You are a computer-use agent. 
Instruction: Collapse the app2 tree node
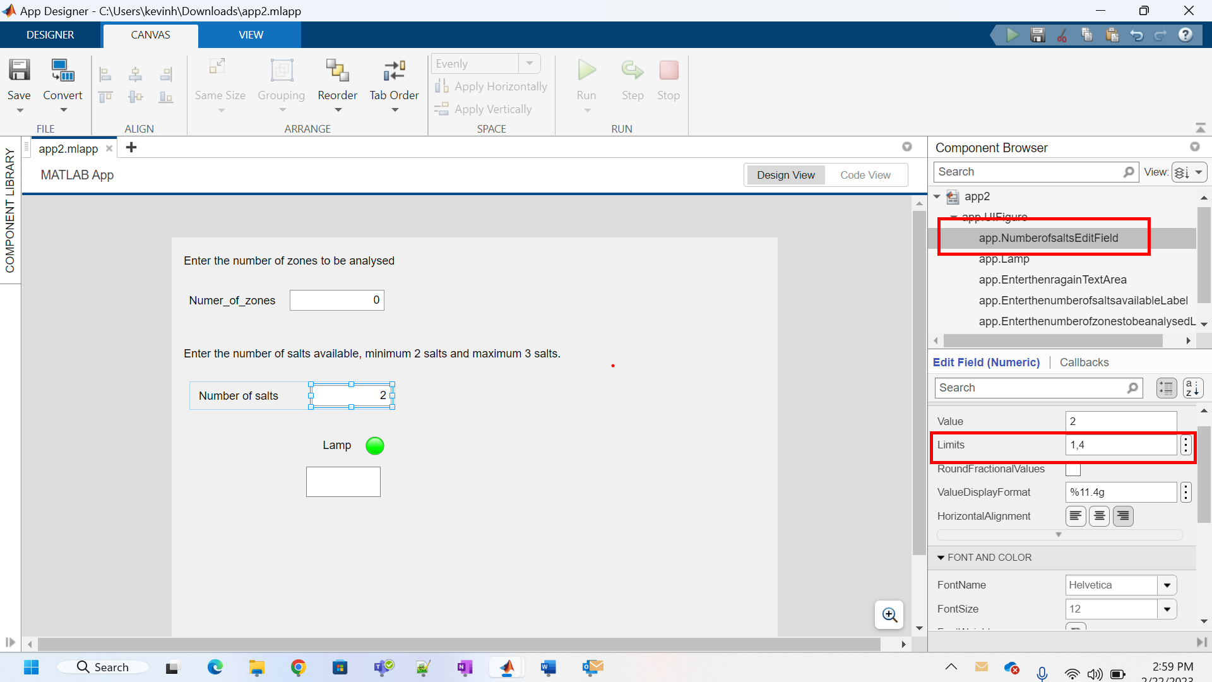(x=937, y=196)
